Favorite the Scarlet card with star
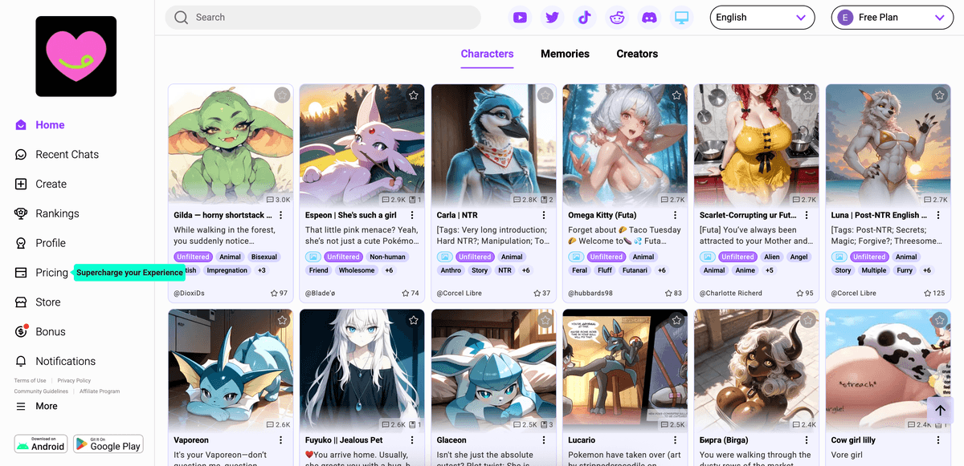 (808, 95)
